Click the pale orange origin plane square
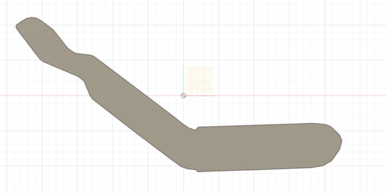The image size is (386, 193). 199,80
